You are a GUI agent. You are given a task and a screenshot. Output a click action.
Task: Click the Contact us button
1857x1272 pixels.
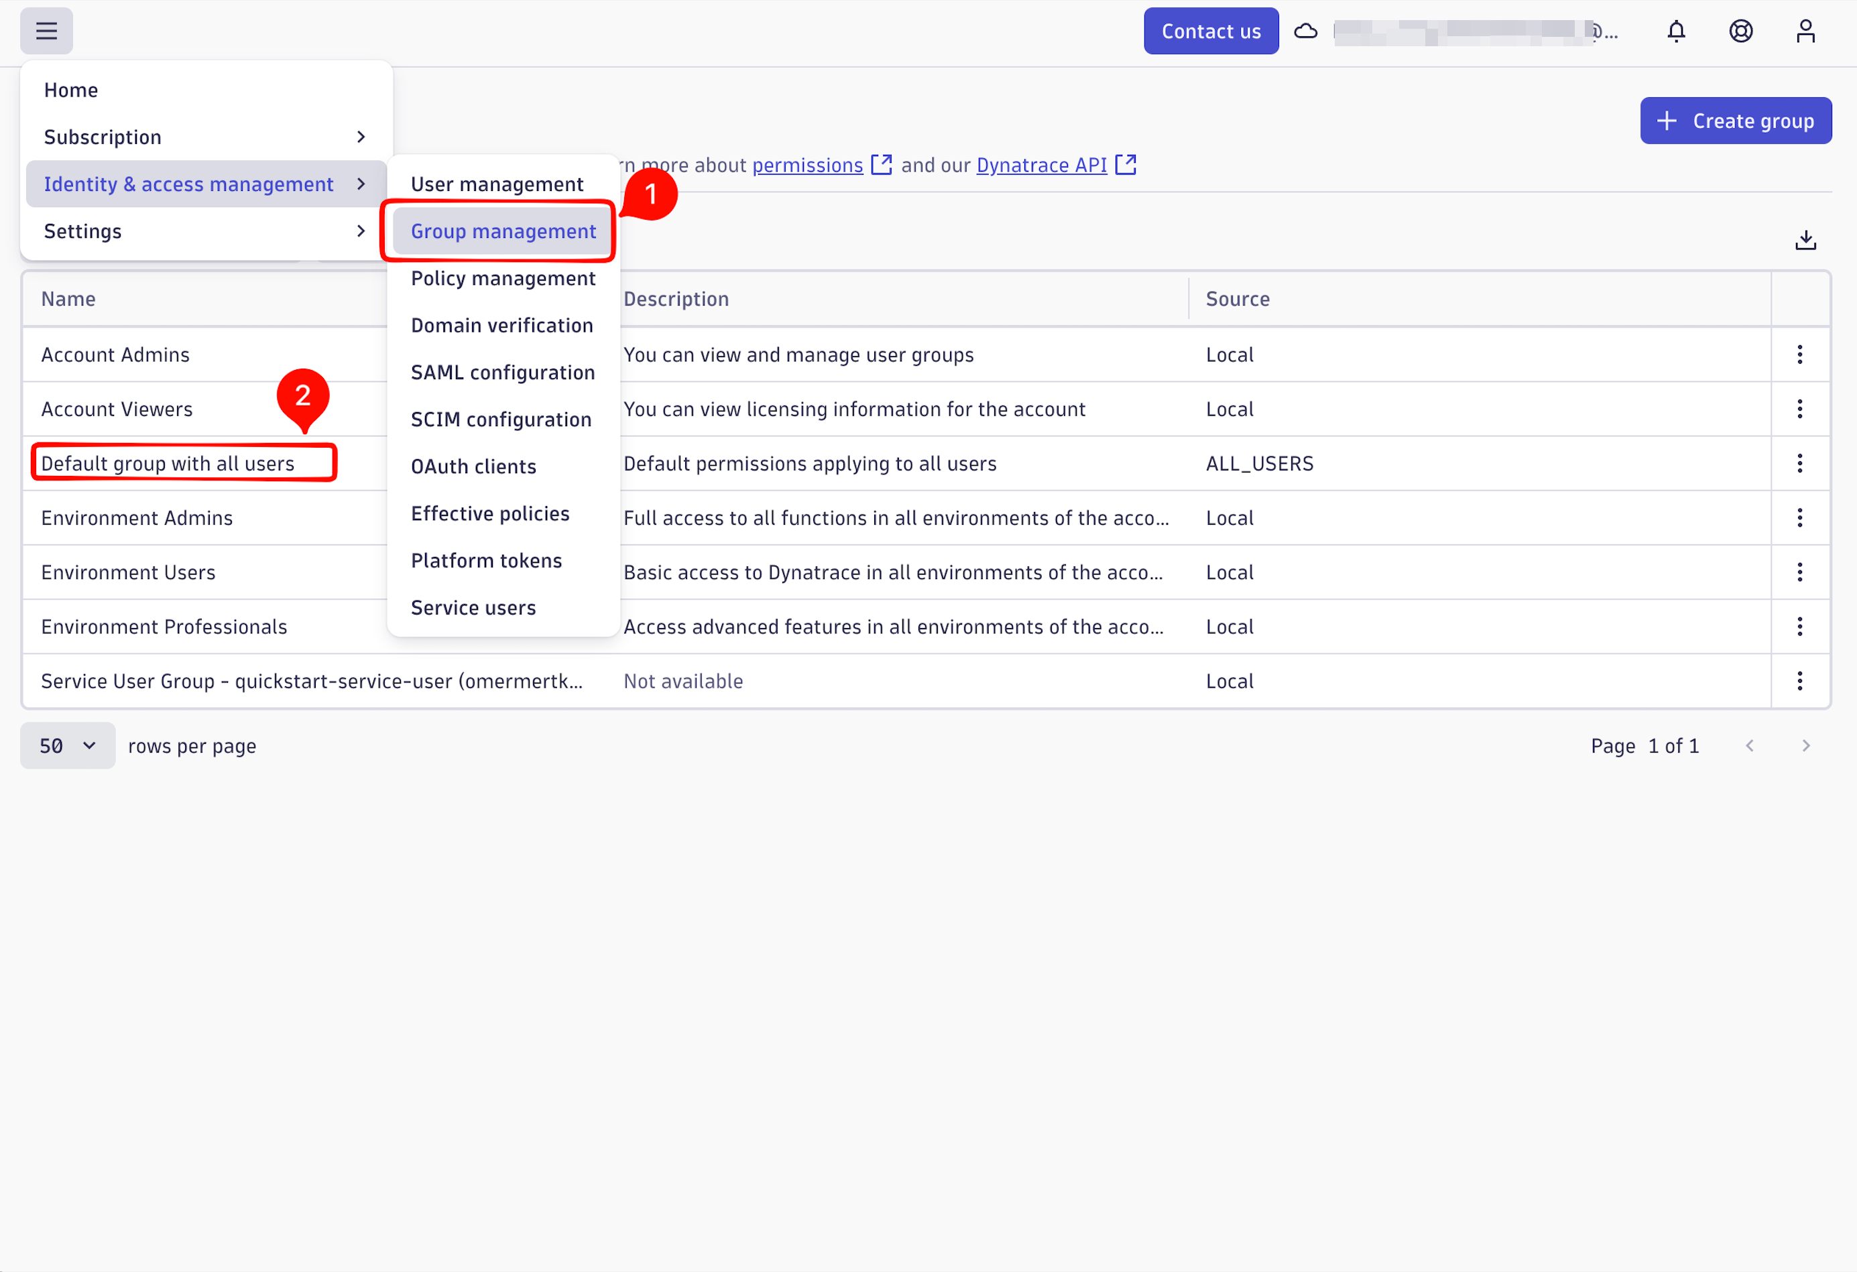(x=1211, y=31)
